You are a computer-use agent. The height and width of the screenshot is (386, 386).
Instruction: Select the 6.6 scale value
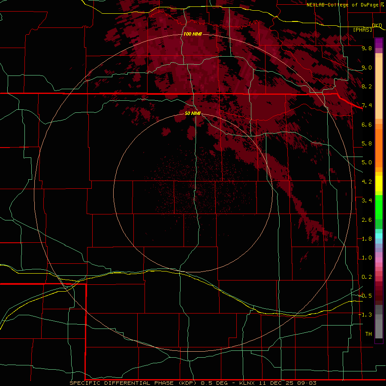(367, 124)
